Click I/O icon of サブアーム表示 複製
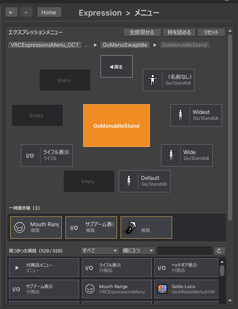This screenshot has width=238, height=309. click(74, 228)
